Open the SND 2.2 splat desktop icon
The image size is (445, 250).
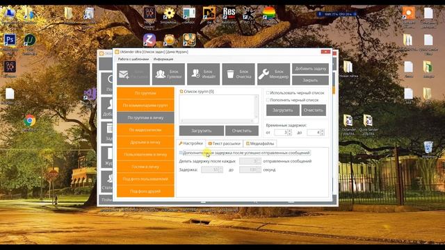(249, 13)
